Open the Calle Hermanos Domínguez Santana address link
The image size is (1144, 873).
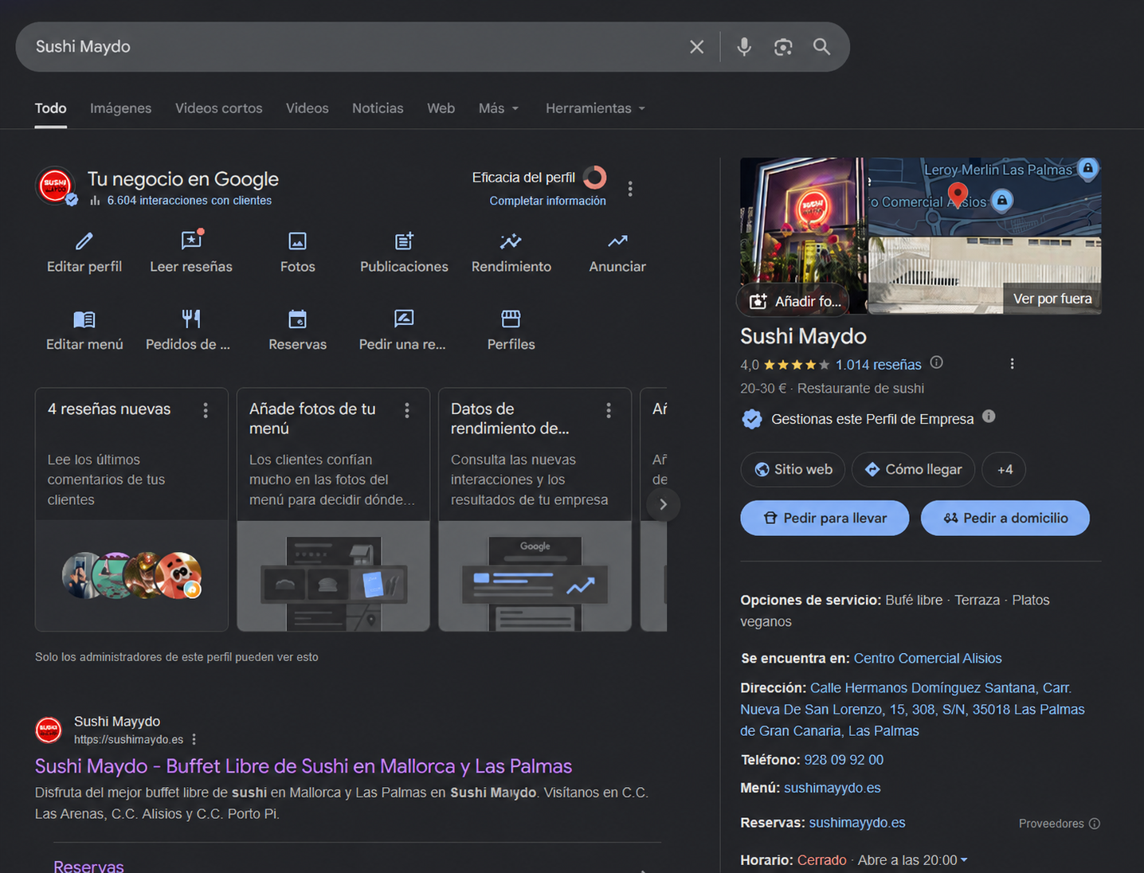pos(912,710)
